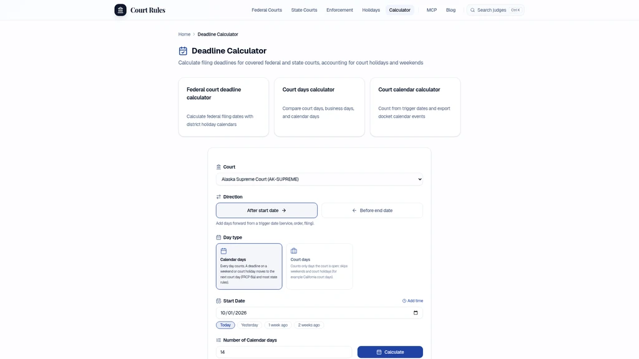Viewport: 639px width, 359px height.
Task: Choose the Court days option card
Action: [319, 266]
